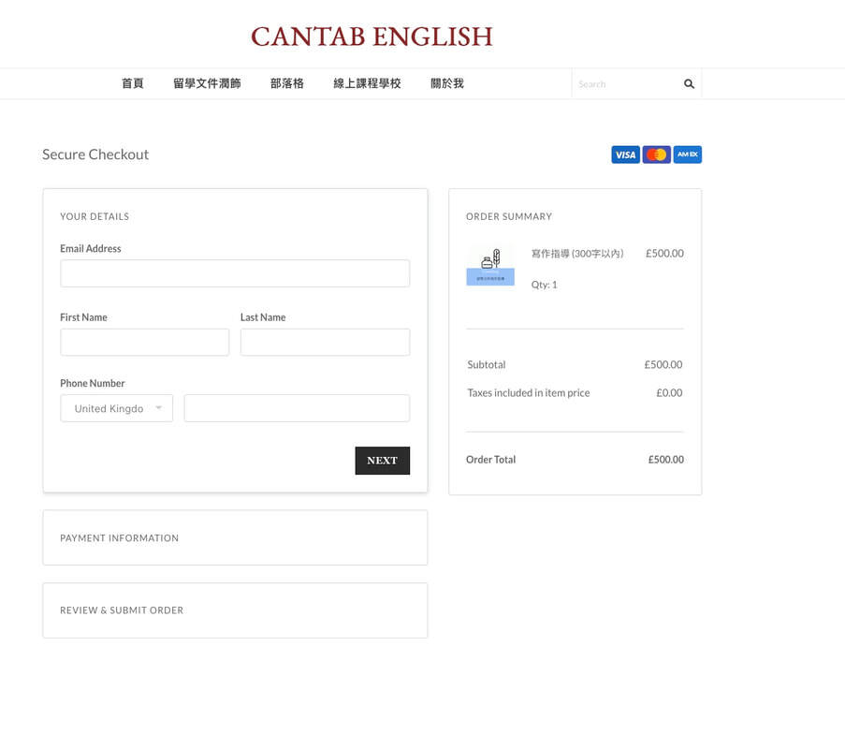The height and width of the screenshot is (749, 845).
Task: Open the United Kingdom country dropdown
Action: (x=116, y=408)
